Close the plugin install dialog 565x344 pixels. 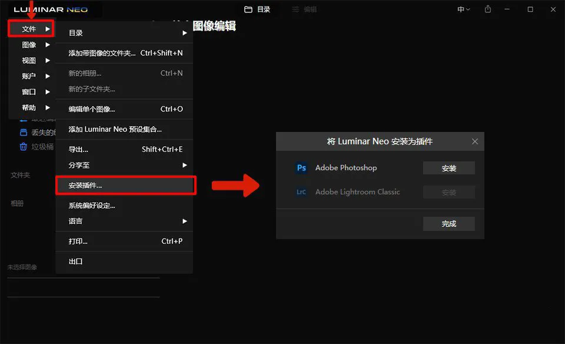[475, 141]
